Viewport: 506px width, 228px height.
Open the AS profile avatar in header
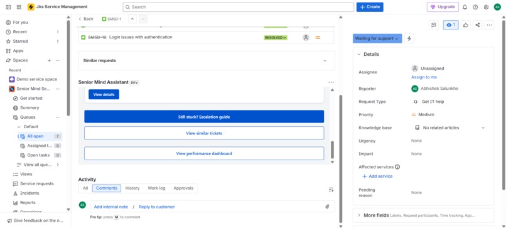[497, 7]
